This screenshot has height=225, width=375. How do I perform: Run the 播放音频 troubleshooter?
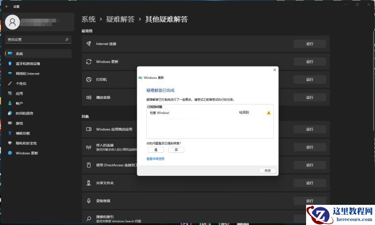point(310,97)
